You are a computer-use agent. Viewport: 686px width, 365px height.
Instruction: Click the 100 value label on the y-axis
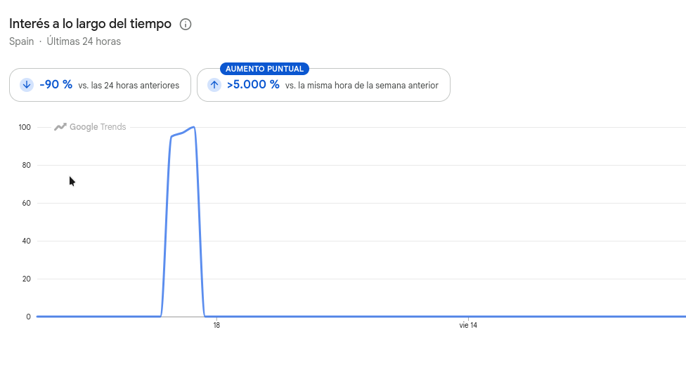pos(25,127)
